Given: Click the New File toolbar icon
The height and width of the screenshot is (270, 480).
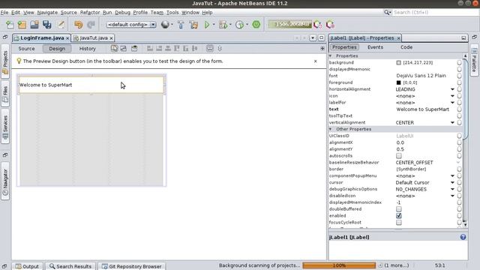Looking at the screenshot, I should (10, 25).
